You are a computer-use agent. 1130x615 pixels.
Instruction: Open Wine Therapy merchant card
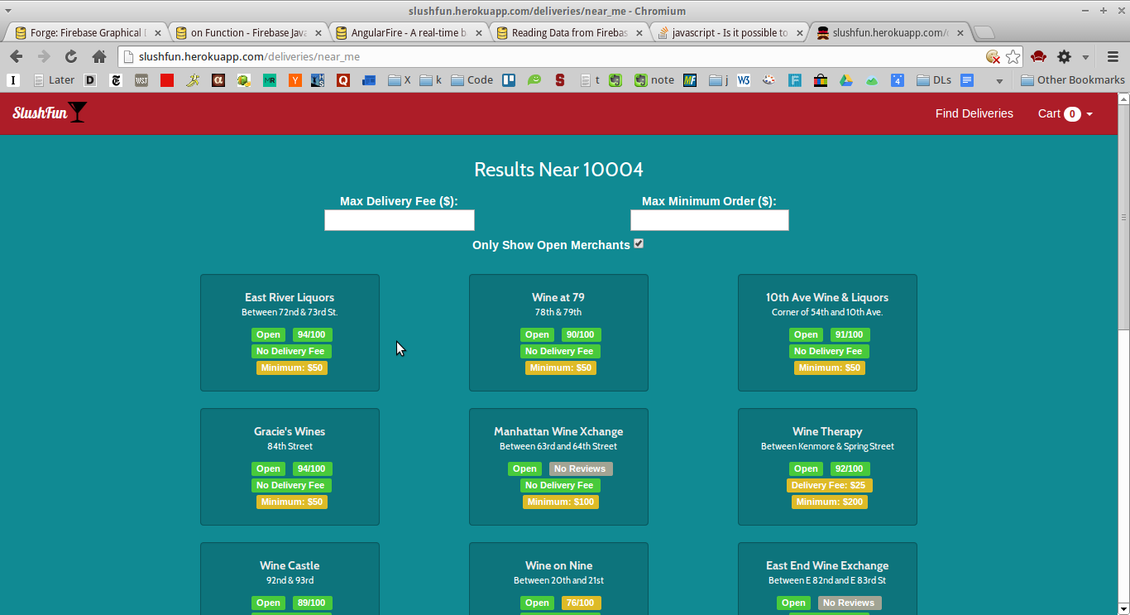(x=827, y=467)
